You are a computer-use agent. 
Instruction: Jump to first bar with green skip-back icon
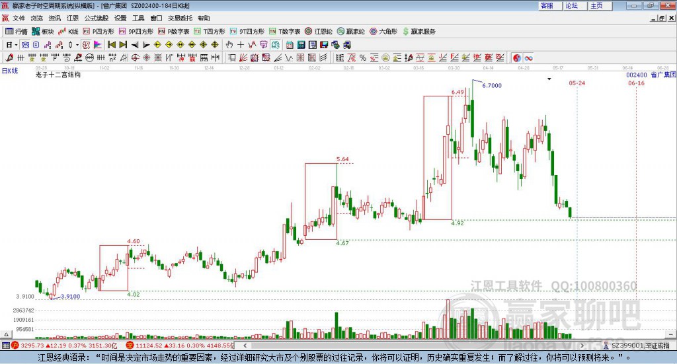click(111, 45)
